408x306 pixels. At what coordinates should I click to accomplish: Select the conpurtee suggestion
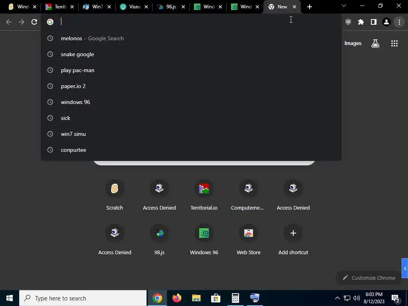191,150
